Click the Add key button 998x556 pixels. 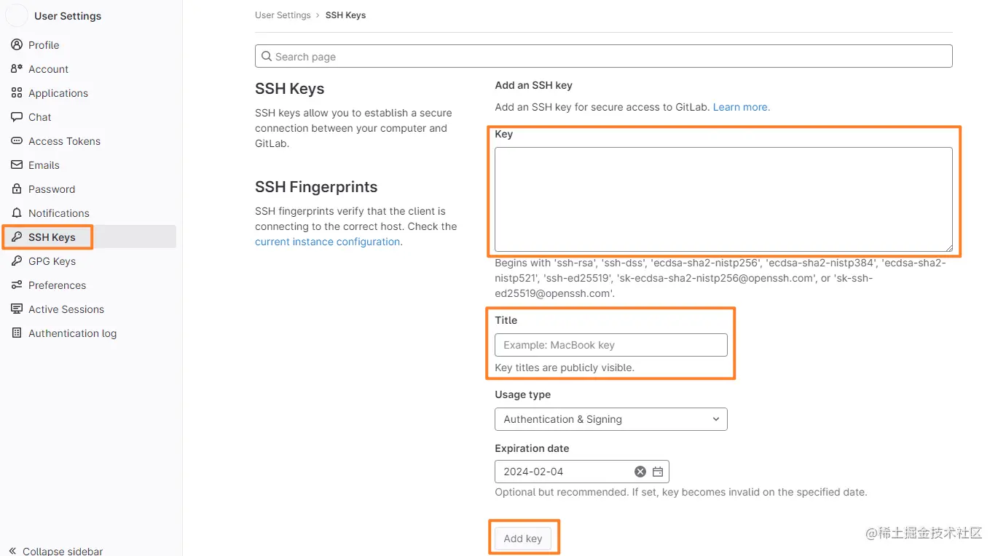pyautogui.click(x=523, y=539)
